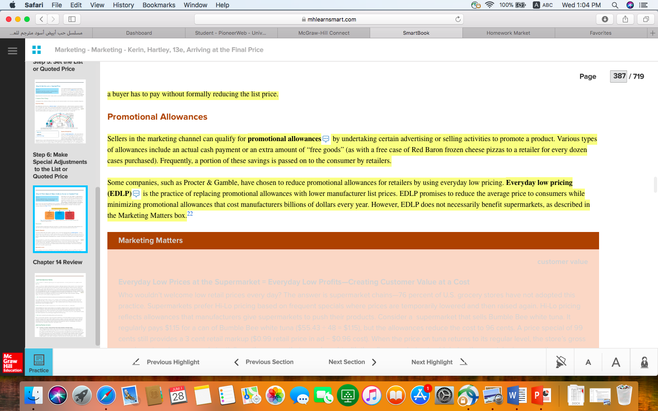Screen dimensions: 658x411
Task: Launch Siri from the Dock
Action: (x=58, y=395)
